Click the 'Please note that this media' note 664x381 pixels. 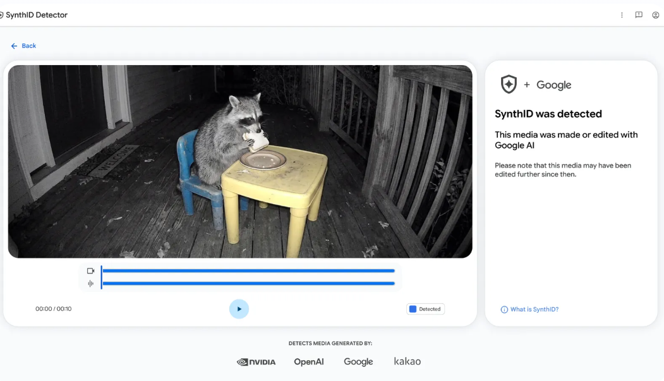click(x=563, y=170)
